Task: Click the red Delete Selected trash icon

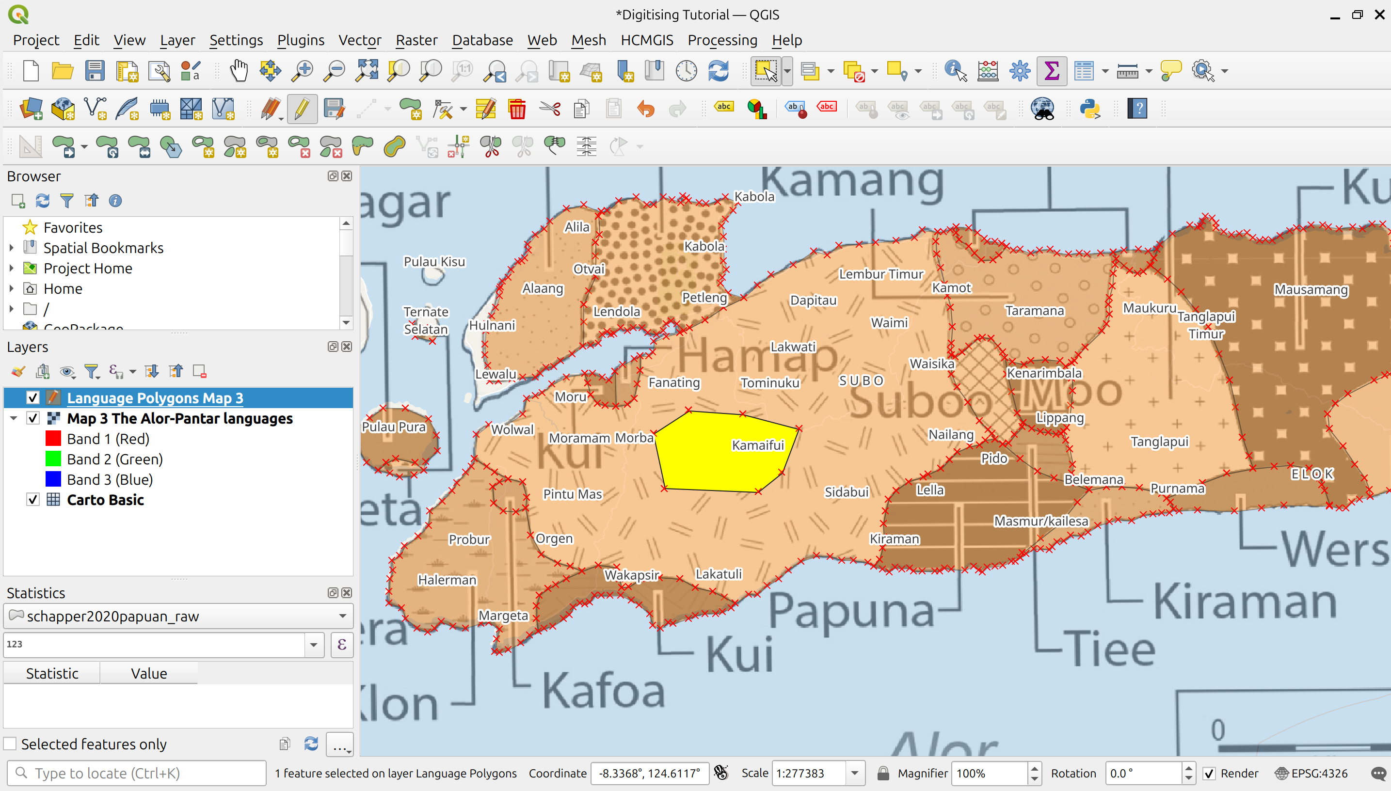Action: [x=517, y=109]
